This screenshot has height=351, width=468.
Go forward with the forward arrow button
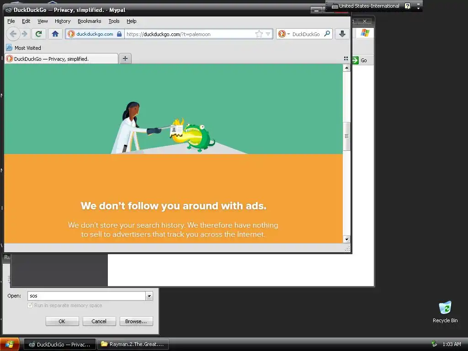click(25, 34)
